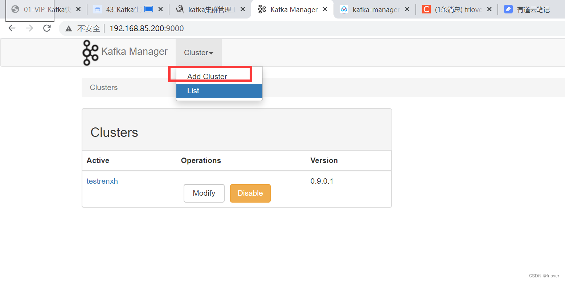Click the Kafka Manager logo icon
The height and width of the screenshot is (281, 565).
point(90,53)
